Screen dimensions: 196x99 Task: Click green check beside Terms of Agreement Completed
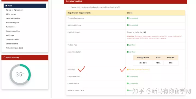pos(128,18)
